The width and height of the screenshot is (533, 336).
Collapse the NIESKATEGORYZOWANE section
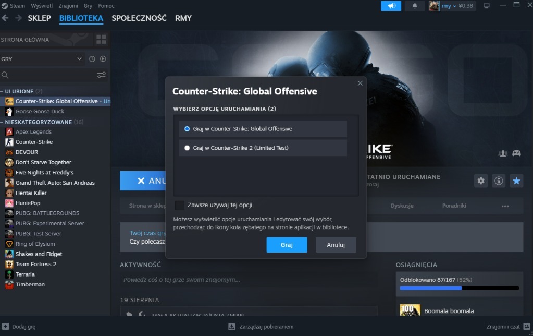click(x=2, y=122)
